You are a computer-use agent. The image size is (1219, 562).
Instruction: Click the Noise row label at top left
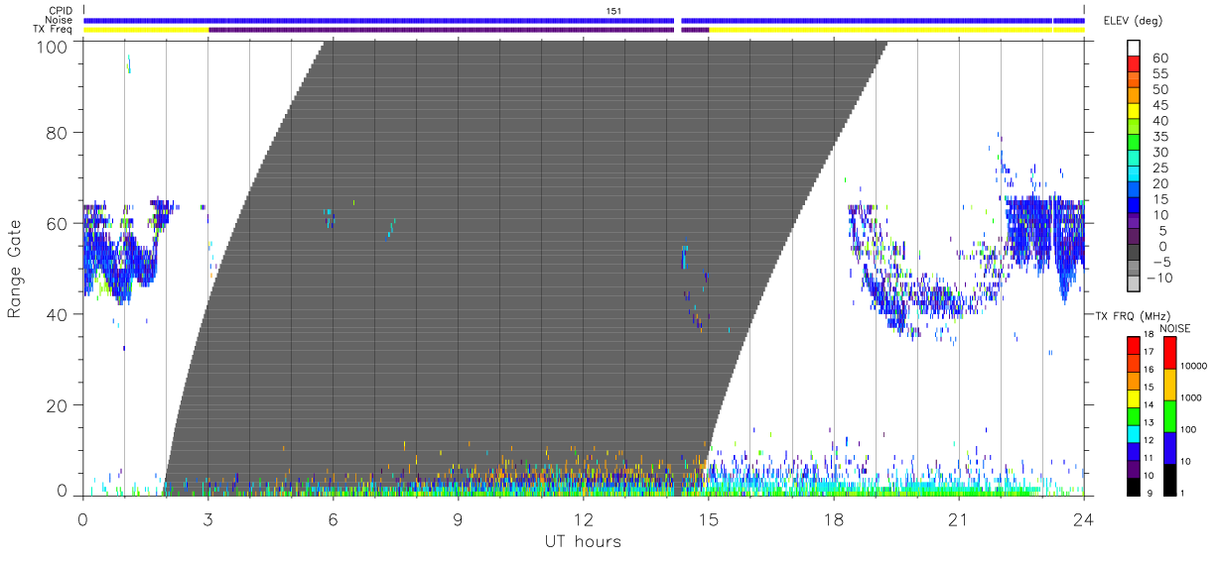61,20
